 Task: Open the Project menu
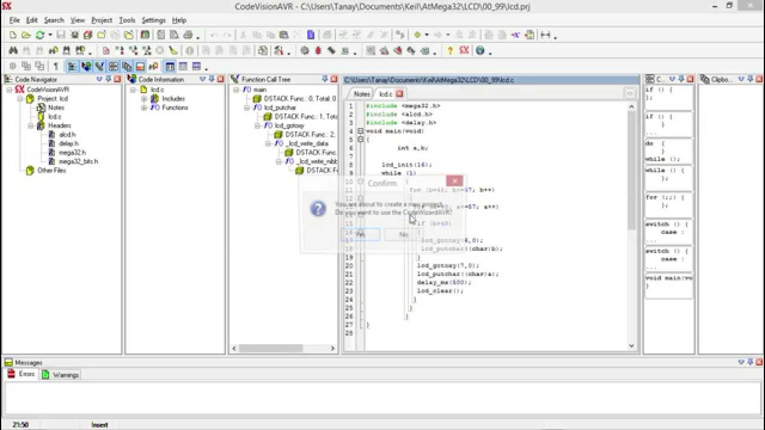102,20
